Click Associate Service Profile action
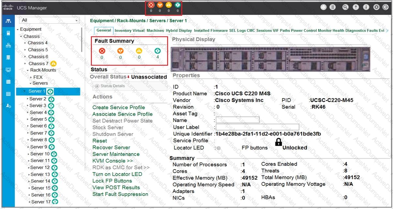Screen dimensions: 393x209 pyautogui.click(x=123, y=114)
